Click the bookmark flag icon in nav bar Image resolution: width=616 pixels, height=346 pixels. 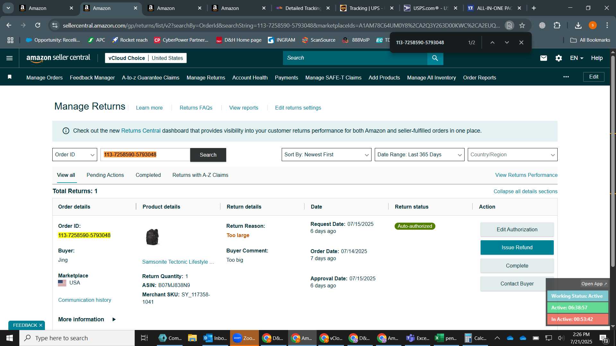[10, 77]
